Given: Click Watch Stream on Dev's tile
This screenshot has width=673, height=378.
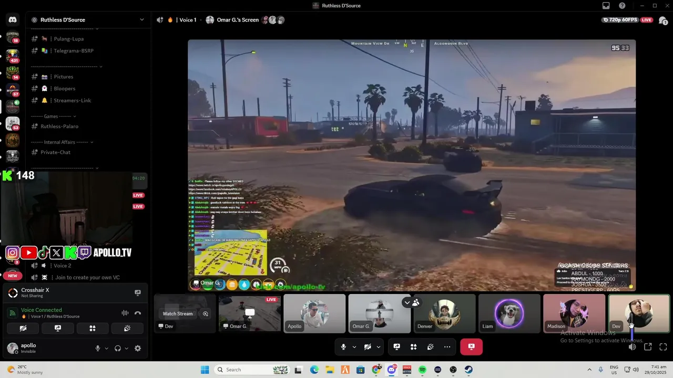Looking at the screenshot, I should point(178,313).
